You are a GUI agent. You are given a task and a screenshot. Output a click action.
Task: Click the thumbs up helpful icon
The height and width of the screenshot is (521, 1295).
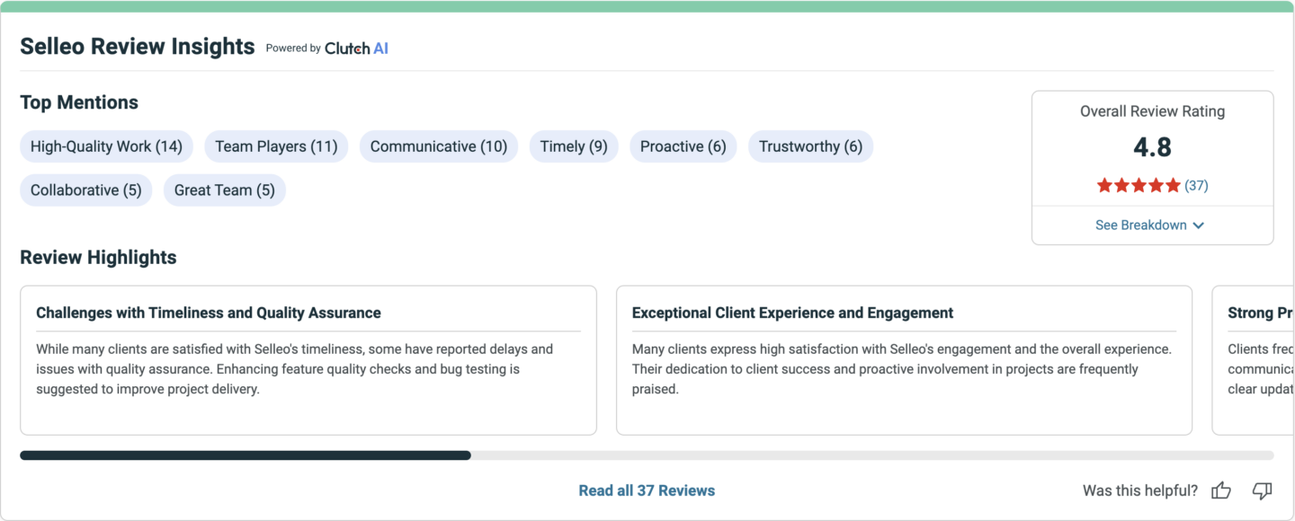click(1220, 490)
